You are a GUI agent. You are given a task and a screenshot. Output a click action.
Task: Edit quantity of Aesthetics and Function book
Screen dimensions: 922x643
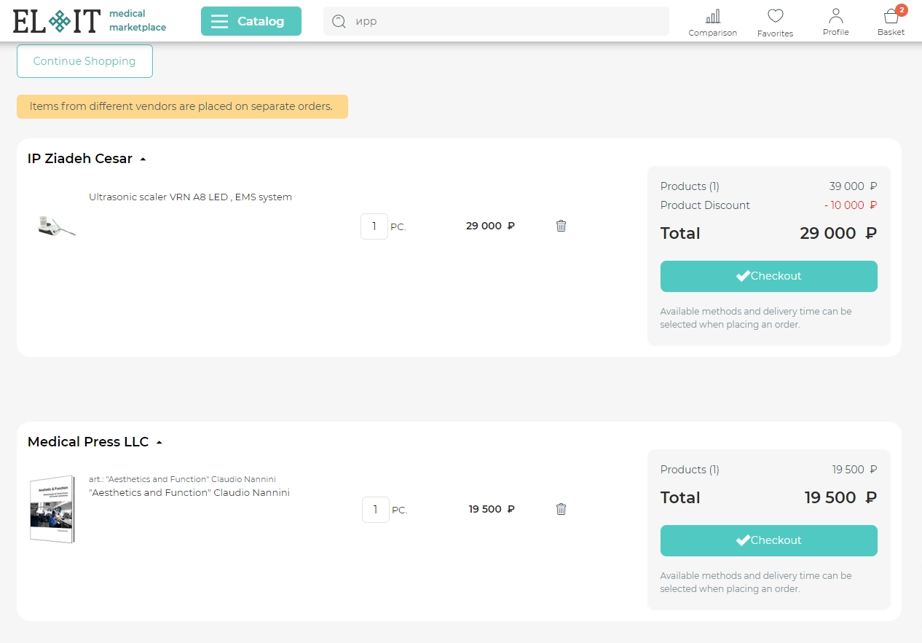376,509
